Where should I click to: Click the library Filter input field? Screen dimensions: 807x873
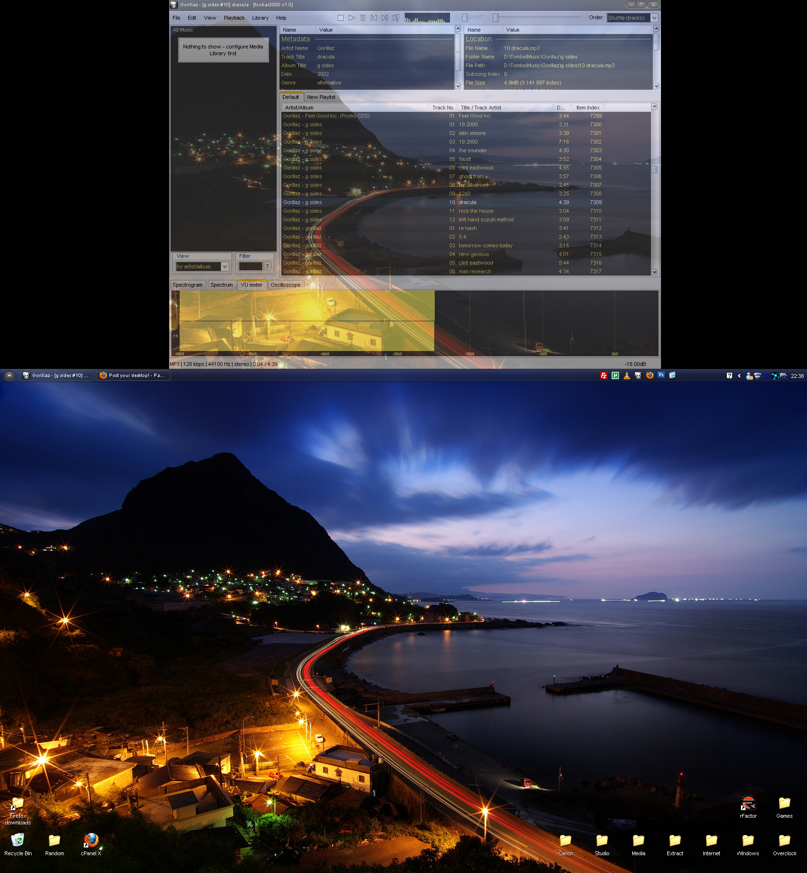point(251,266)
